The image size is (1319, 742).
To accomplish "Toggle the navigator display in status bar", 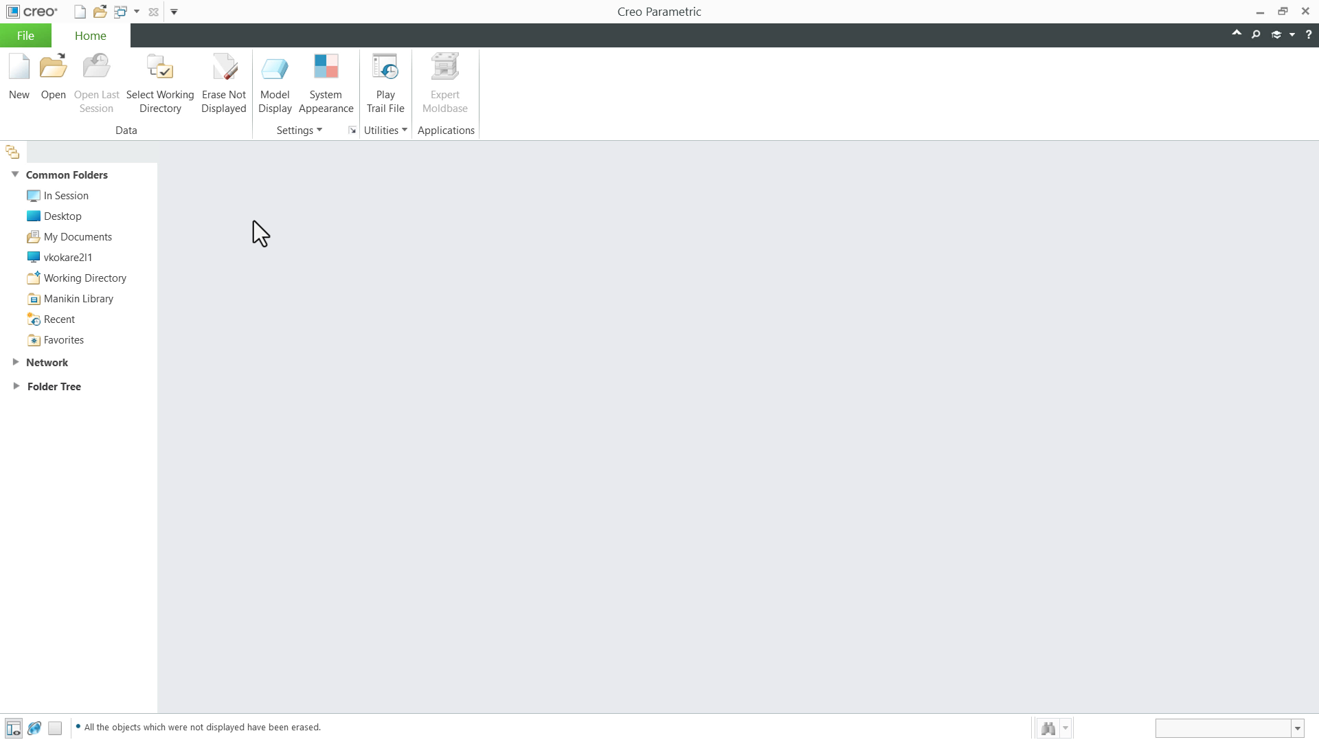I will coord(14,728).
